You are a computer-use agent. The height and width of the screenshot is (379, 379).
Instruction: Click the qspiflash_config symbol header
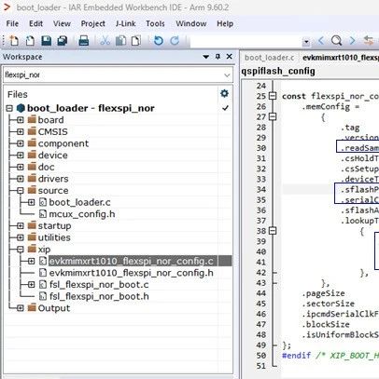tap(278, 71)
